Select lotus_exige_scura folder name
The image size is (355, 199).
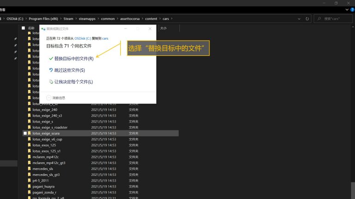click(x=46, y=133)
